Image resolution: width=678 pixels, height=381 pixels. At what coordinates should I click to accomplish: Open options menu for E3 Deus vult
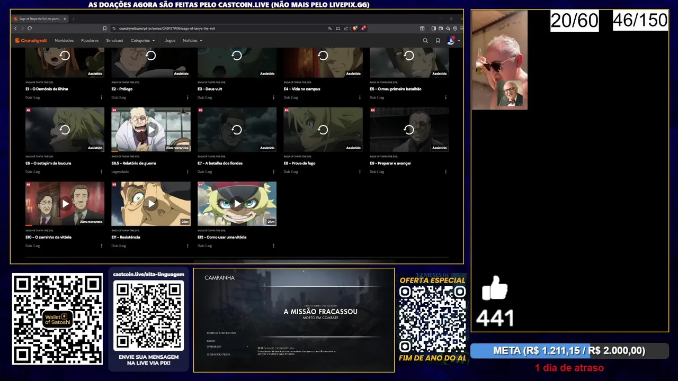click(x=273, y=97)
